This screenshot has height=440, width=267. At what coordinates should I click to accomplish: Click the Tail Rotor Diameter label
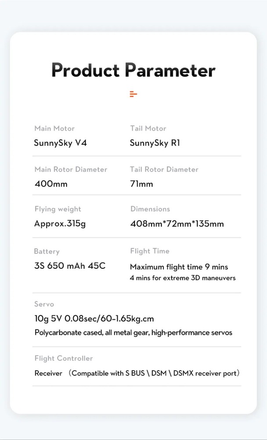(x=164, y=169)
